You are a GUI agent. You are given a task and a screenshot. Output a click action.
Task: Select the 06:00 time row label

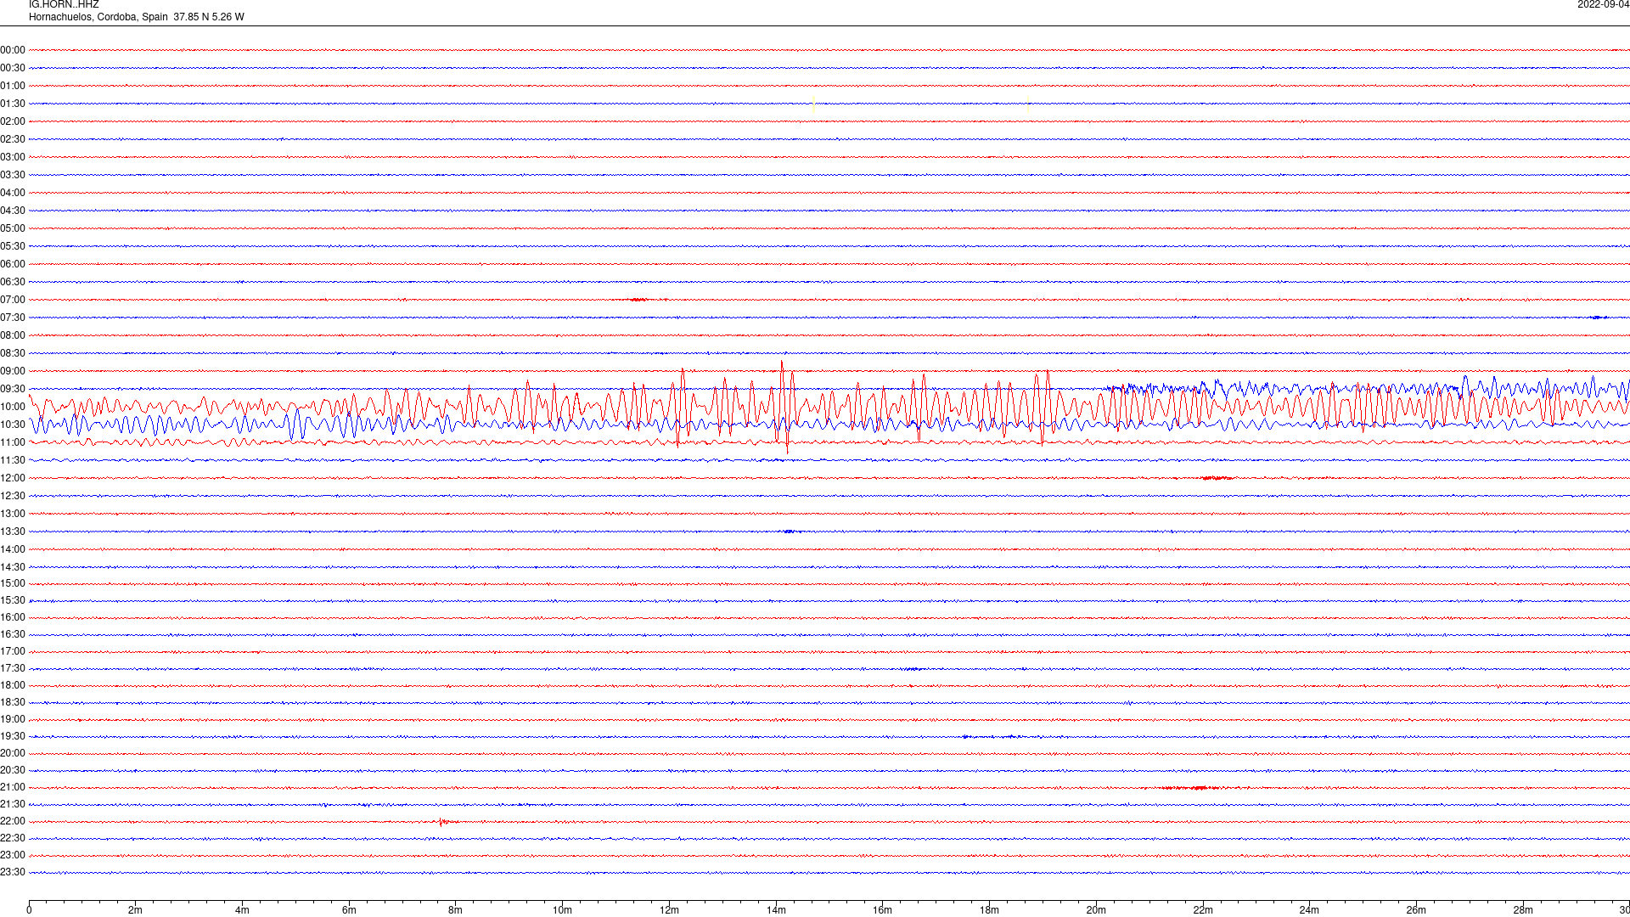(x=13, y=264)
